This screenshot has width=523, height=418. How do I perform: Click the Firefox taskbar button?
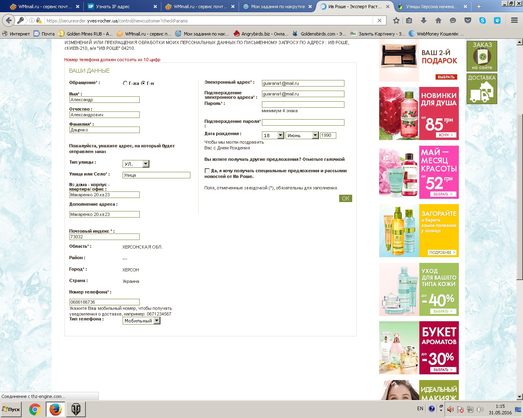[x=55, y=409]
